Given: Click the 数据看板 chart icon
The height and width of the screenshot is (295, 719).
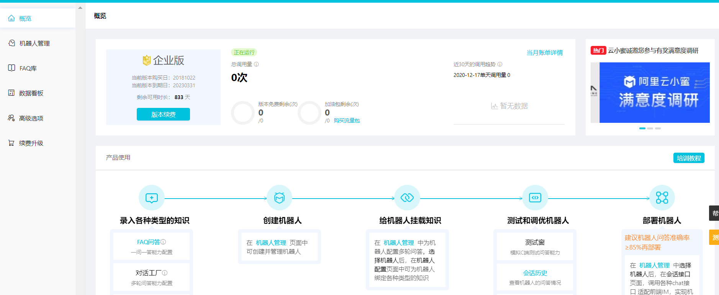Looking at the screenshot, I should [11, 93].
